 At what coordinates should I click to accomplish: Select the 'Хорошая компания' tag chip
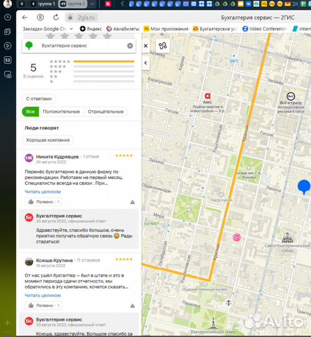[x=47, y=140]
